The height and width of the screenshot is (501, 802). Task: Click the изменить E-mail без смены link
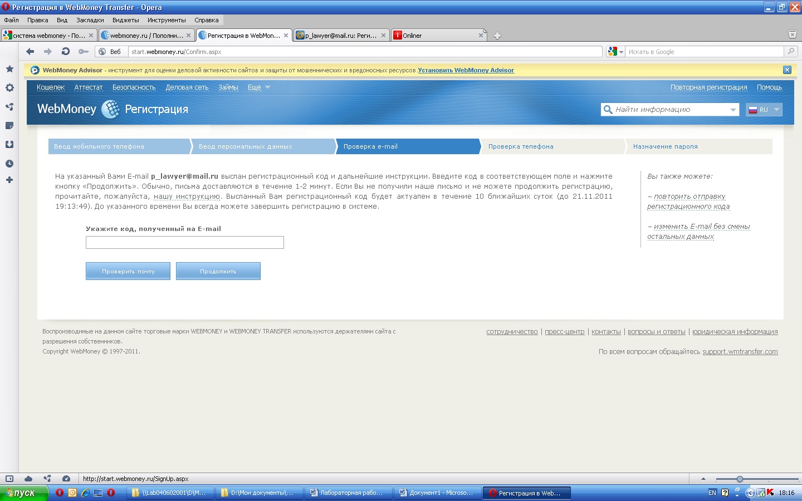point(698,232)
